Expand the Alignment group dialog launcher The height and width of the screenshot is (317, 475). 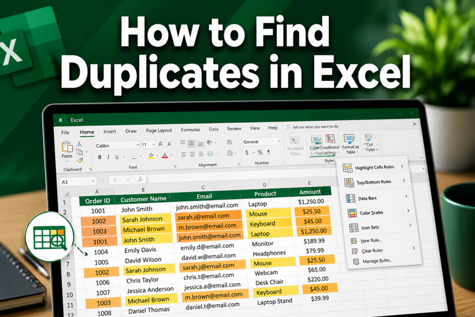coord(239,164)
